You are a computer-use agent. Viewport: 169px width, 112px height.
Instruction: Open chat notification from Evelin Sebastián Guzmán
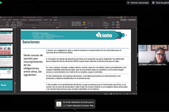[75, 104]
